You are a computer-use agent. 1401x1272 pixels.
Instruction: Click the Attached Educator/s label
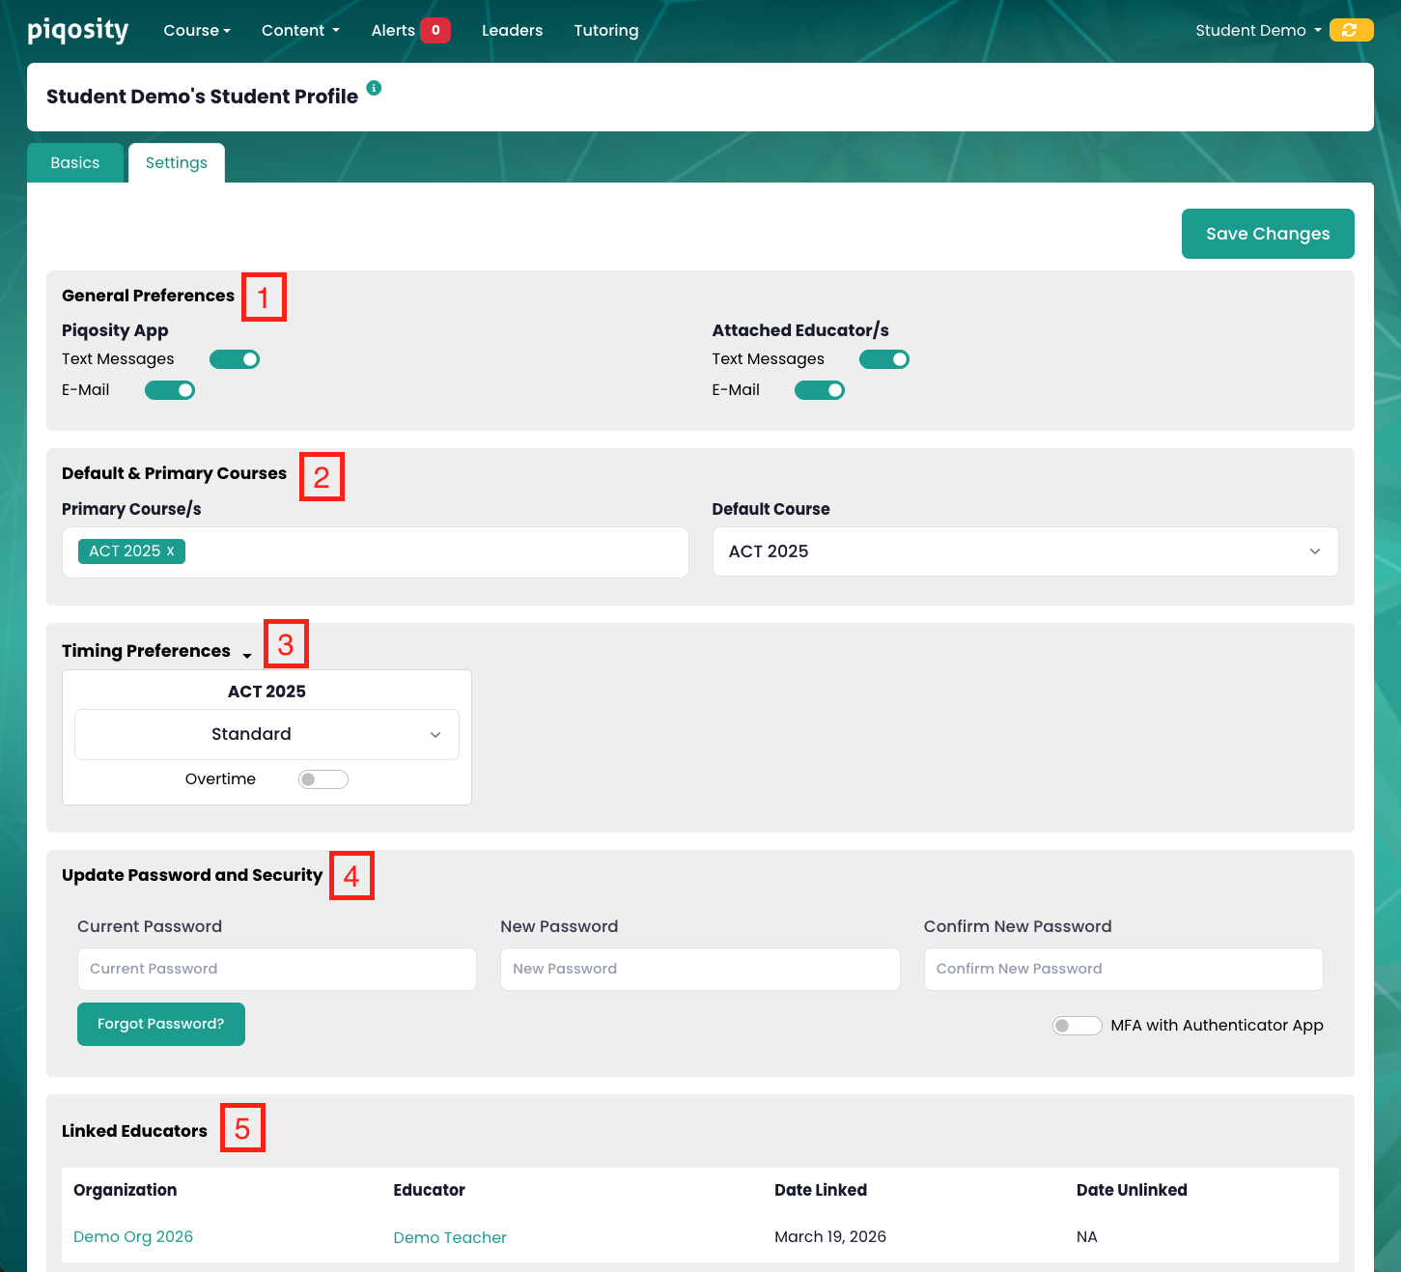(800, 330)
